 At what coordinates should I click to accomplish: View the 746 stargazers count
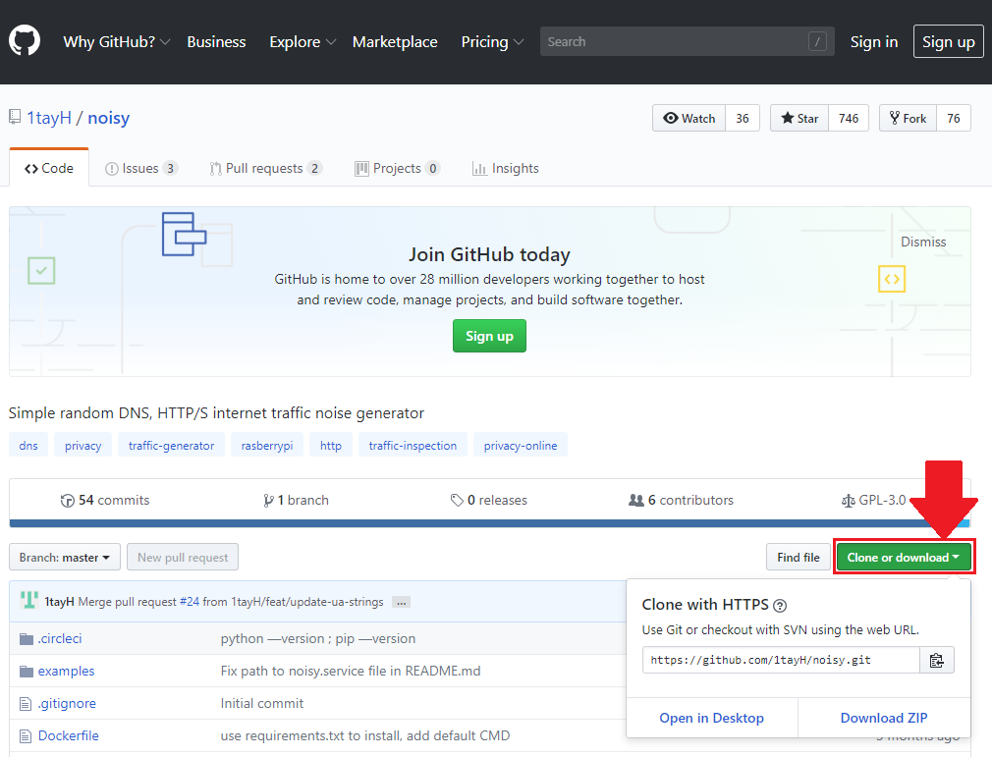849,118
